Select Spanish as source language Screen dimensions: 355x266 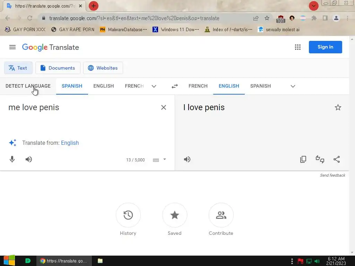point(72,86)
